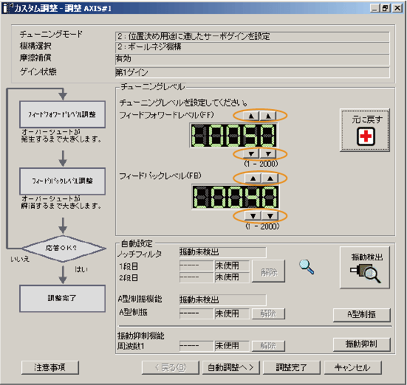Viewport: 407px width, 385px height.
Task: Click the 振動抑制 button
Action: coord(362,344)
